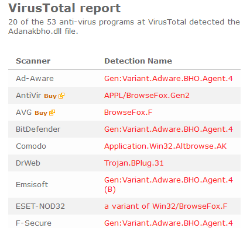Click the Scanner column header
This screenshot has width=250, height=228.
[x=33, y=61]
